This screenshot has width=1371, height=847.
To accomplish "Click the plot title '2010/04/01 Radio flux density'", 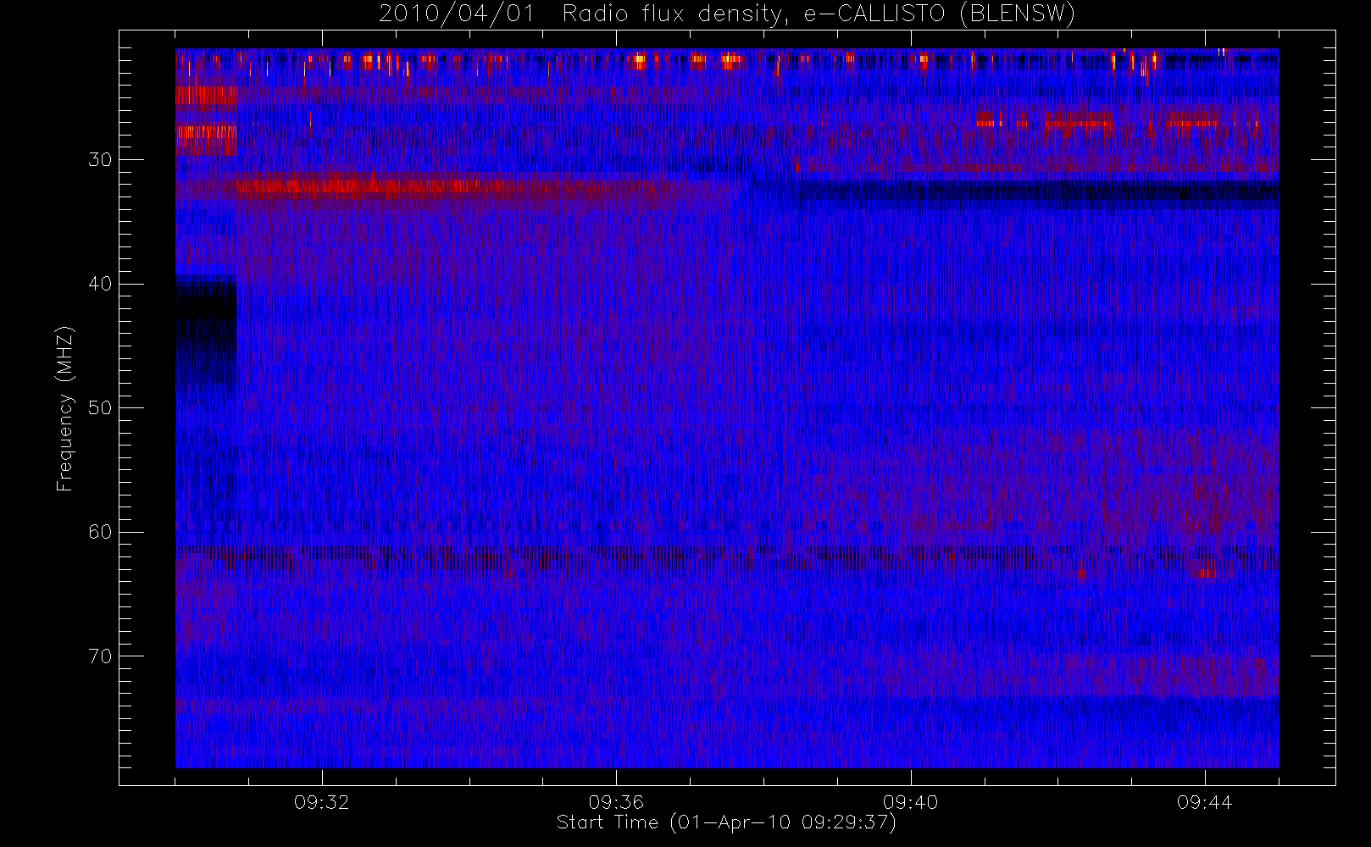I will click(727, 14).
